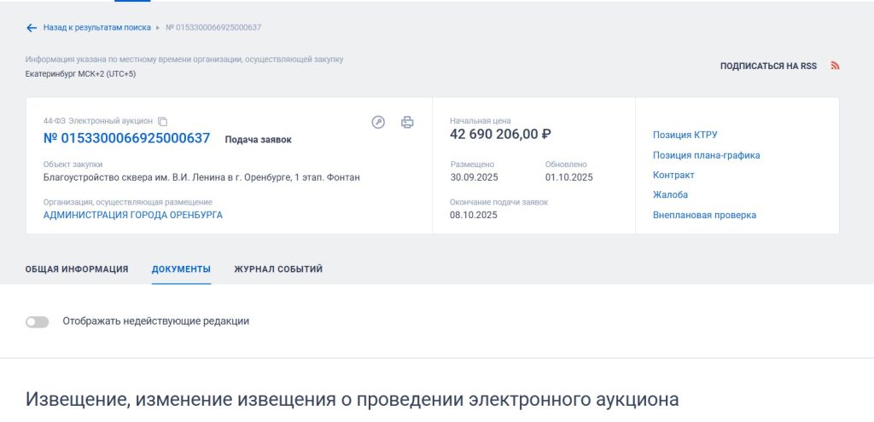Toggle display of inactive revisions

(38, 321)
